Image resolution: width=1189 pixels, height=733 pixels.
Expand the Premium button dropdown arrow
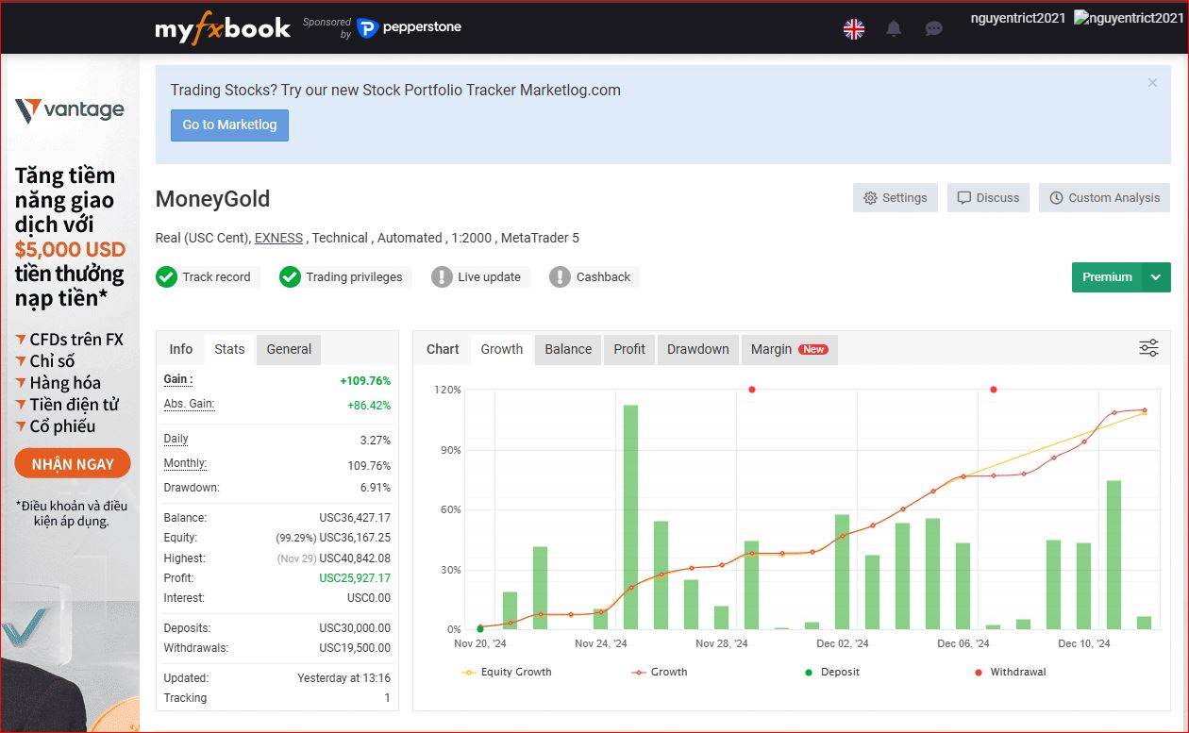pyautogui.click(x=1156, y=277)
